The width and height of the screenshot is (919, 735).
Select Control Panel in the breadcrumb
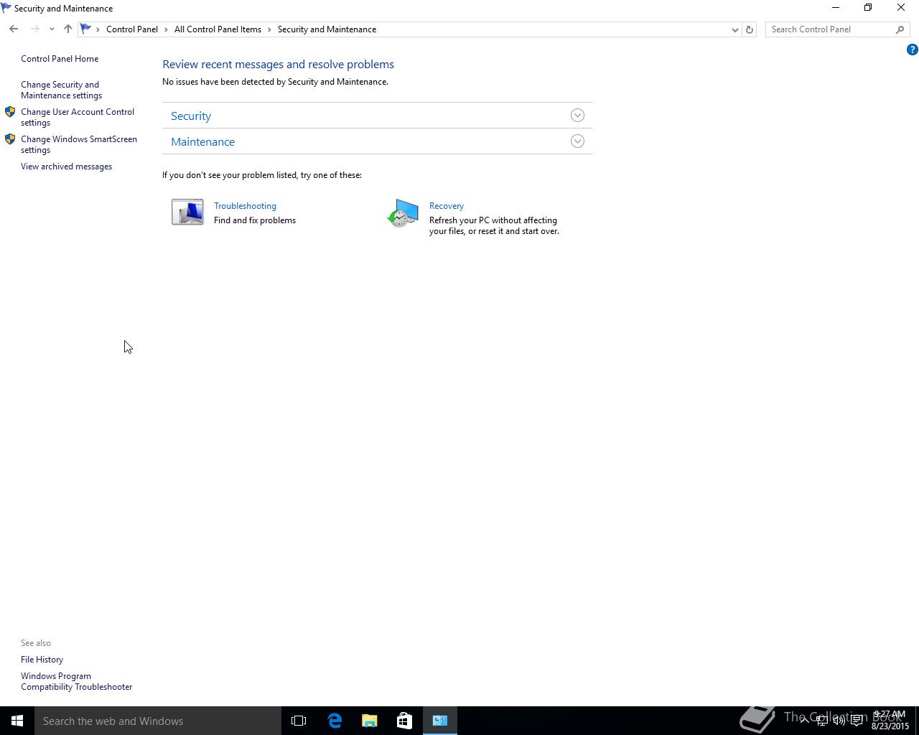coord(132,29)
